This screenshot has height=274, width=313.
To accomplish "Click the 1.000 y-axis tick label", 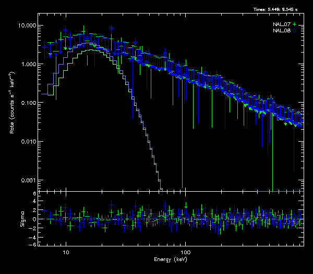I will 29,64.
